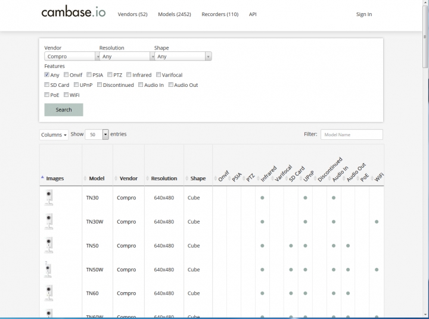The image size is (429, 319).
Task: Click Compro vendor in TN30 row
Action: point(126,198)
